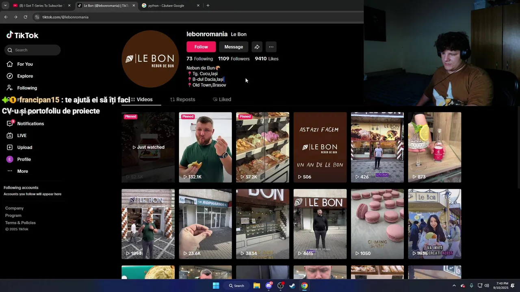Viewport: 520px width, 292px height.
Task: Reload the TikTok page
Action: click(x=25, y=17)
